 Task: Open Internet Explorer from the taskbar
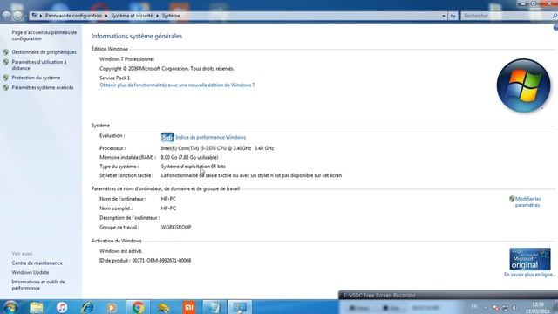[x=87, y=307]
